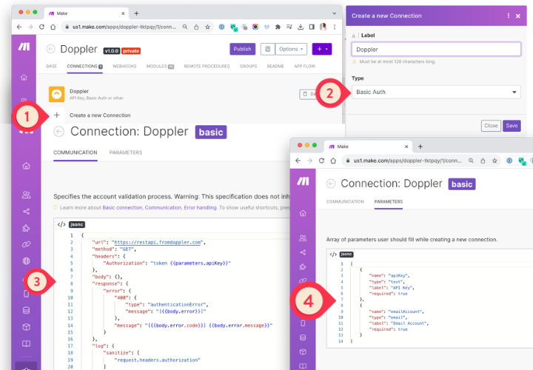Image resolution: width=533 pixels, height=370 pixels.
Task: Open the Templates puzzle icon in the Parameters window sidebar
Action: [303, 266]
